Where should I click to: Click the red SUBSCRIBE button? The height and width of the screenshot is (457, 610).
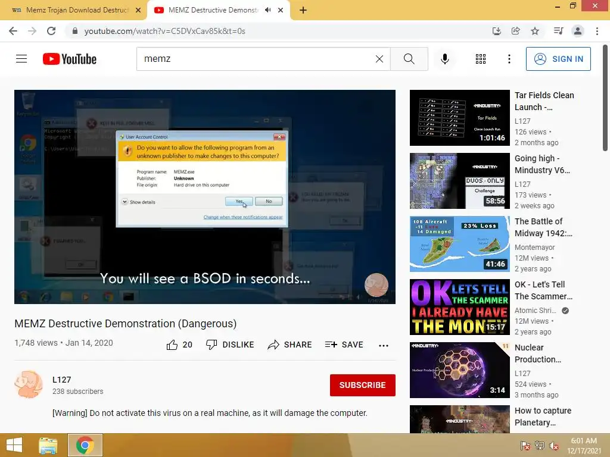click(363, 385)
